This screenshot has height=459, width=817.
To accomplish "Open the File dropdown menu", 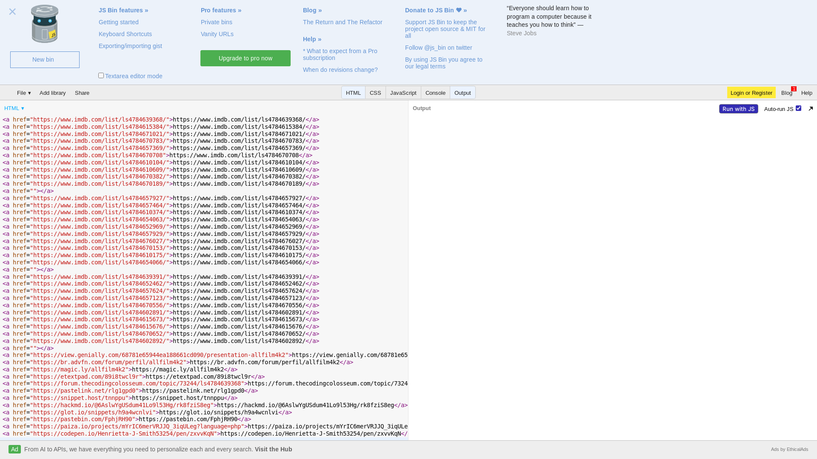I will pos(24,93).
